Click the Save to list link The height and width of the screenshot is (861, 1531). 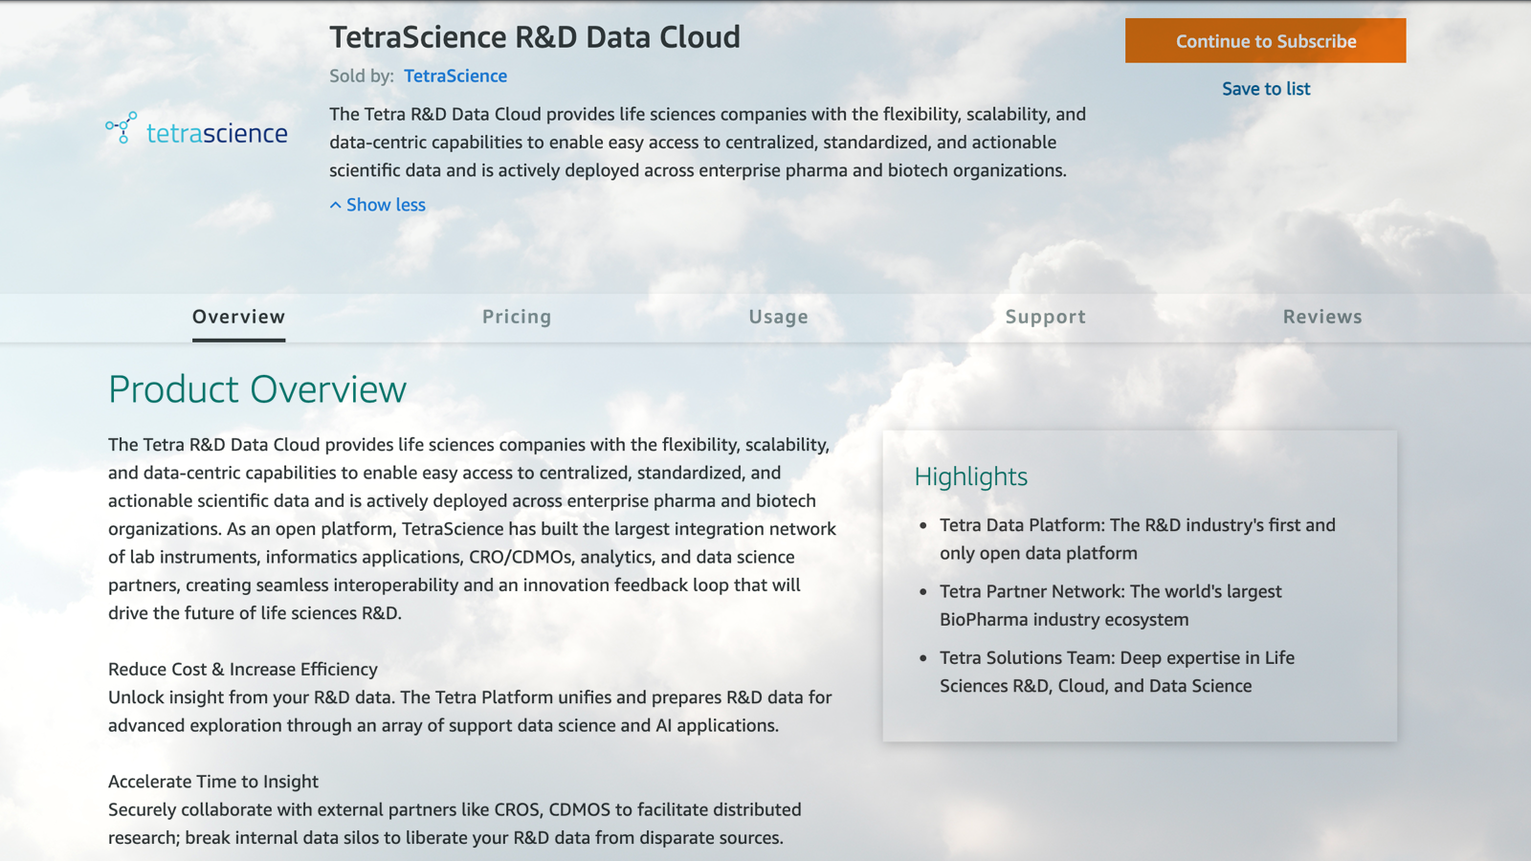point(1265,88)
